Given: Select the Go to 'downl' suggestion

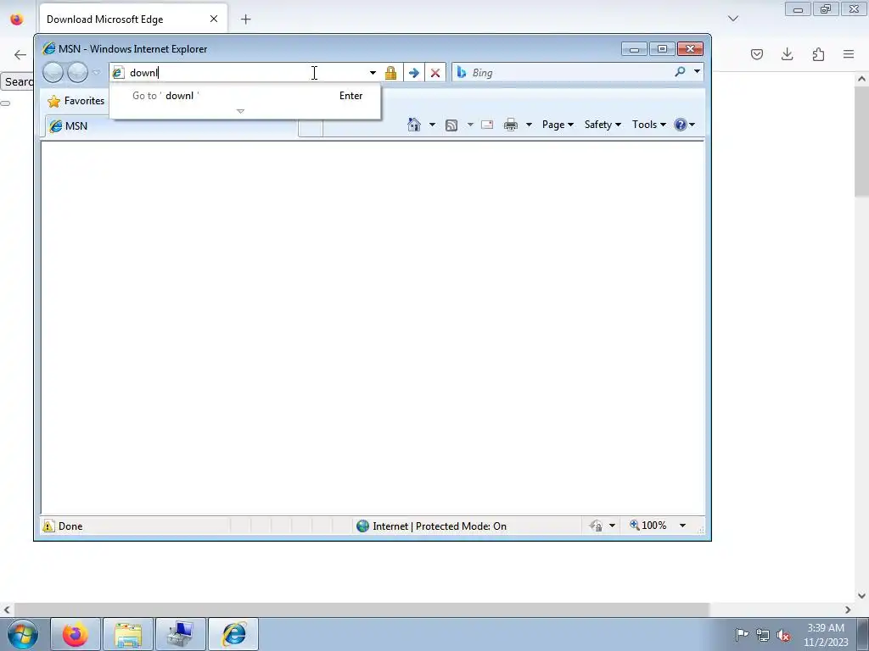Looking at the screenshot, I should pos(245,96).
